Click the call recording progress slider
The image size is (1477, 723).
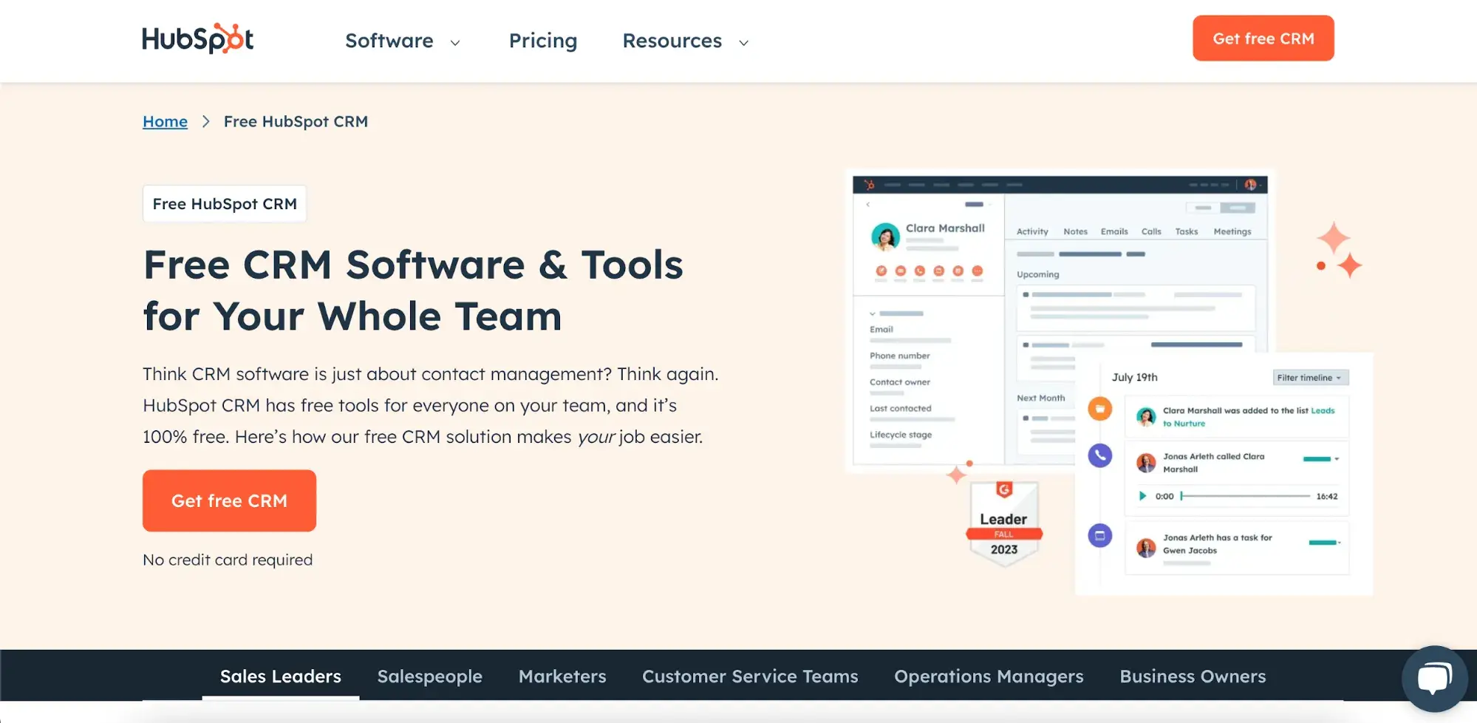point(1245,496)
